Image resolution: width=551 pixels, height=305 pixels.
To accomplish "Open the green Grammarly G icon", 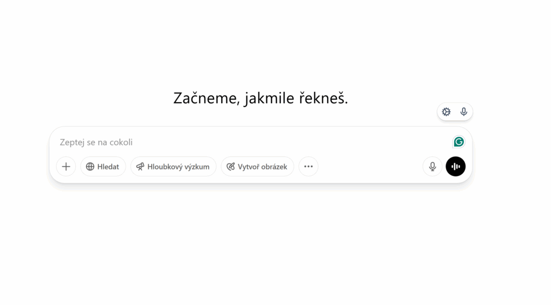I will [458, 142].
